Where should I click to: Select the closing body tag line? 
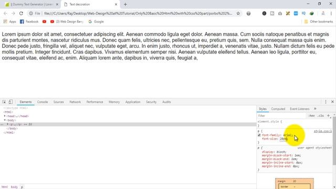[12, 128]
